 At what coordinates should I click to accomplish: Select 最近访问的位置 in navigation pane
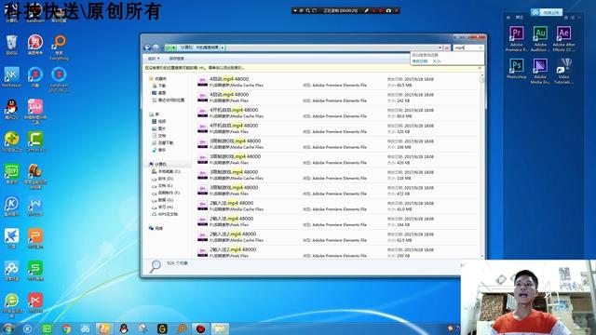pos(168,100)
